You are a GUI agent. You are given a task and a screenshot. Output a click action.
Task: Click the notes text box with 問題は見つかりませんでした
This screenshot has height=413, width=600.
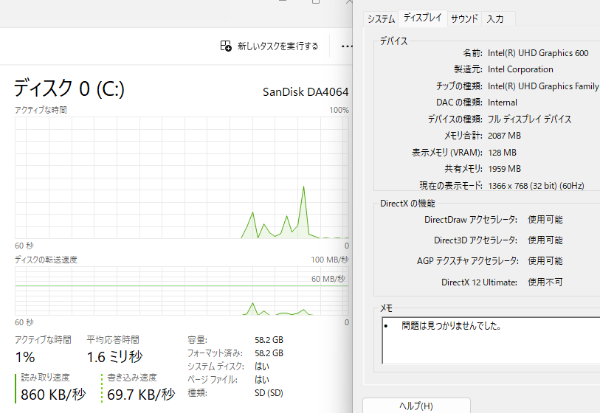click(491, 341)
